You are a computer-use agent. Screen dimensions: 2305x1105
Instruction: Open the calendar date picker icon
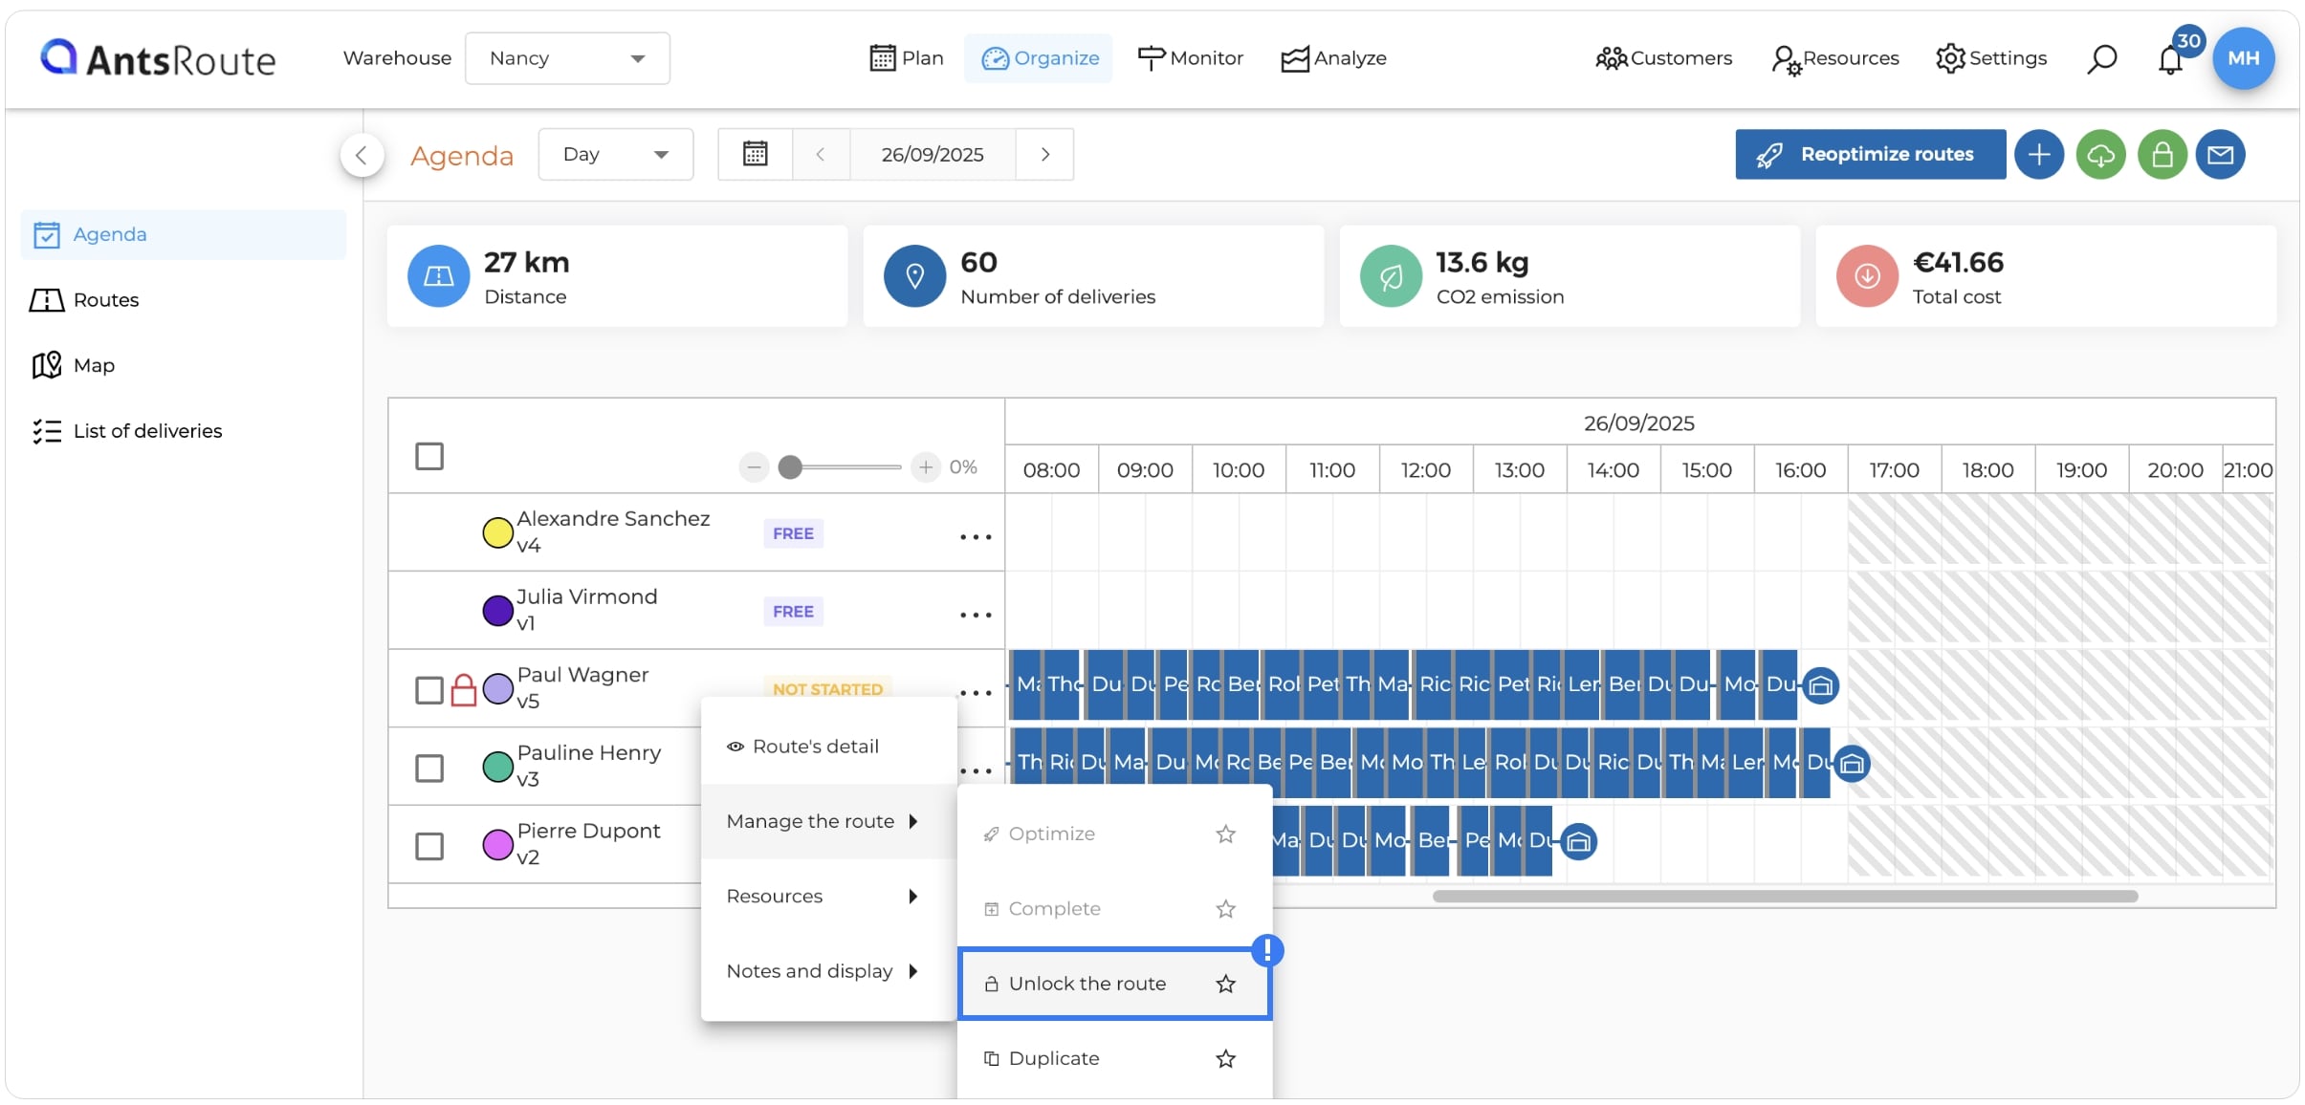(x=756, y=154)
